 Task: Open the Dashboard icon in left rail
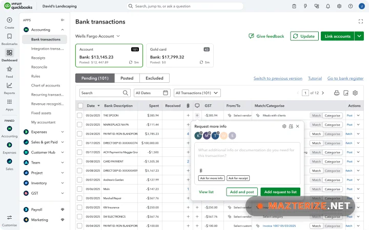click(9, 53)
